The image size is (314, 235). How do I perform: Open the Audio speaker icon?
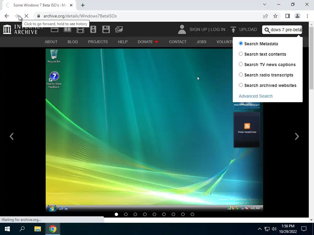tap(93, 29)
